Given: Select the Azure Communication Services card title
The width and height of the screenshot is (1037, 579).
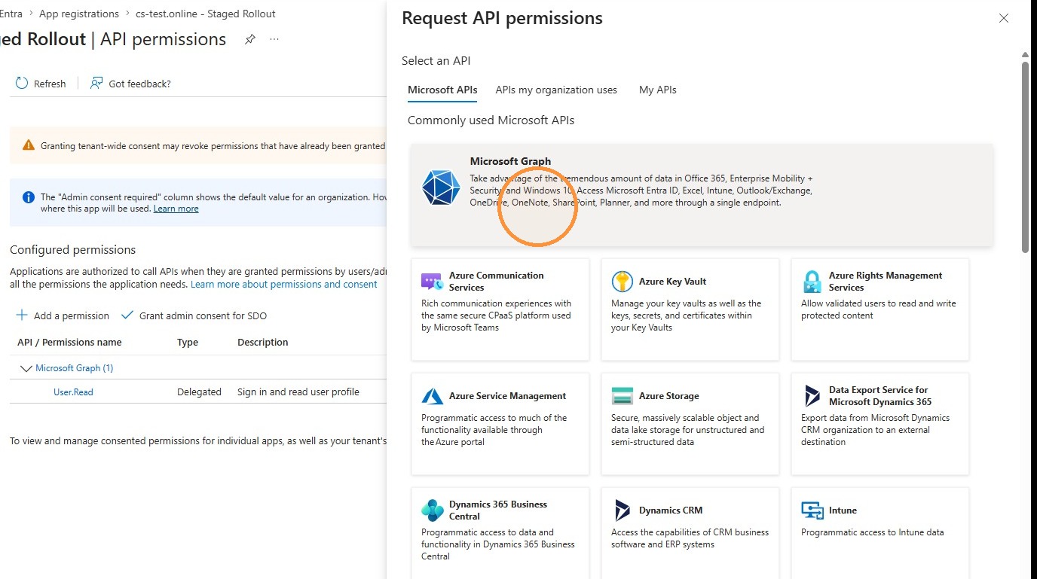Looking at the screenshot, I should tap(497, 282).
